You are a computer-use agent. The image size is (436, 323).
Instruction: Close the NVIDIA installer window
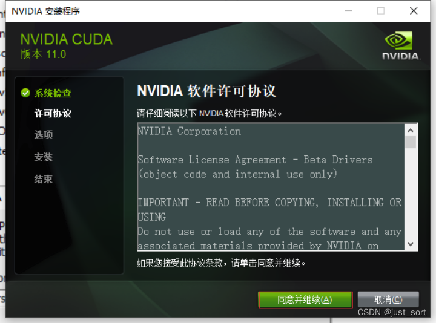click(414, 11)
